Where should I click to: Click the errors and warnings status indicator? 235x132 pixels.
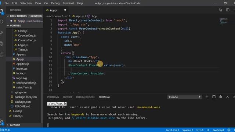5,130
